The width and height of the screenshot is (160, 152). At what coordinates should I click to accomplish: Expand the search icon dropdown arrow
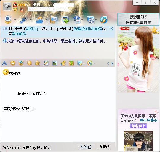(x=94, y=63)
